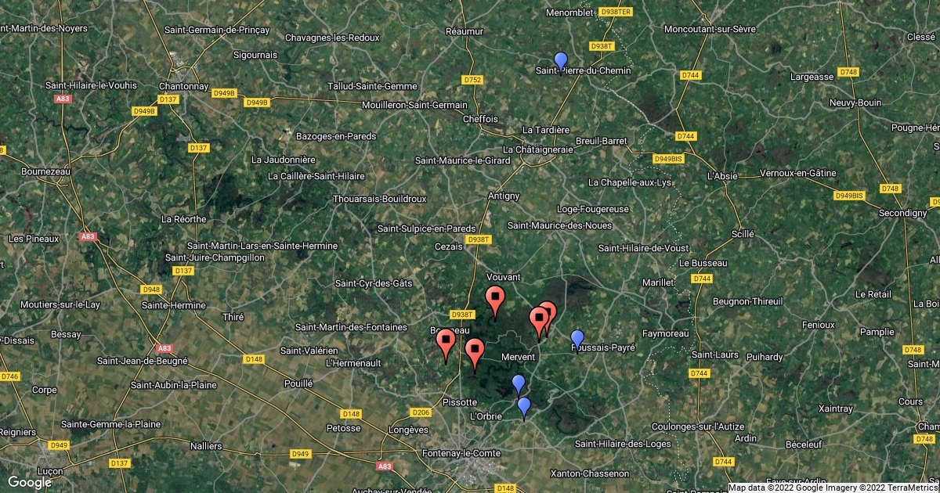Click the blue marker at Saint-Pierre-du-Chemin
The height and width of the screenshot is (493, 940).
point(560,61)
